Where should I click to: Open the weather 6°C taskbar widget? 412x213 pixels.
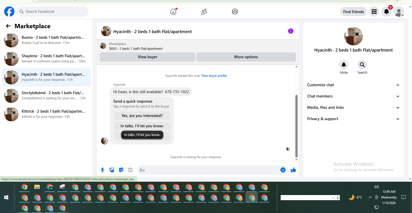[355, 197]
